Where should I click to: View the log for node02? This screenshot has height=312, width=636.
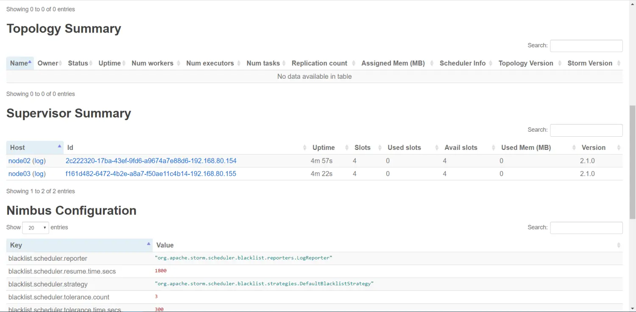pos(39,161)
